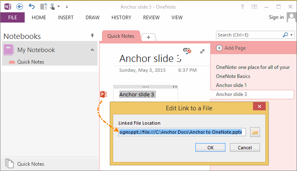Image resolution: width=297 pixels, height=171 pixels.
Task: Click the page time 6:37 PM
Action: (x=187, y=70)
